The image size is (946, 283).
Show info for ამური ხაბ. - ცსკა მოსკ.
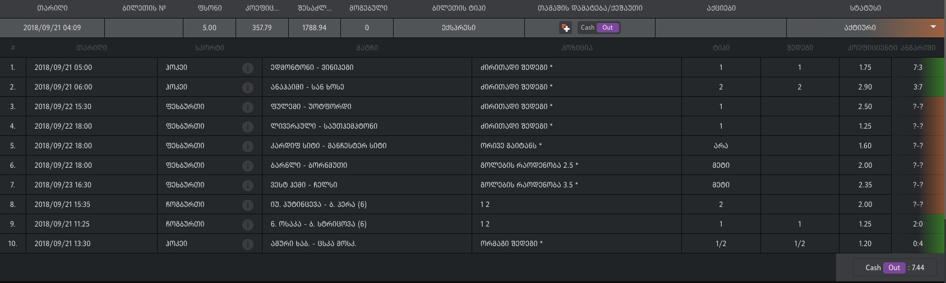coord(247,244)
